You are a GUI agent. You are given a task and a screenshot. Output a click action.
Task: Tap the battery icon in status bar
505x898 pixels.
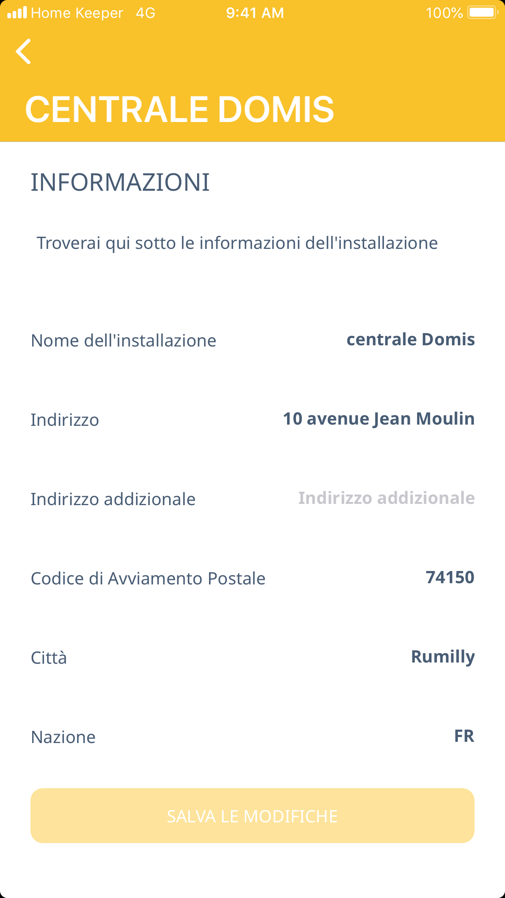(482, 13)
